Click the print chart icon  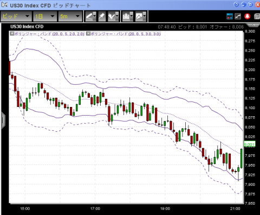[x=126, y=16]
